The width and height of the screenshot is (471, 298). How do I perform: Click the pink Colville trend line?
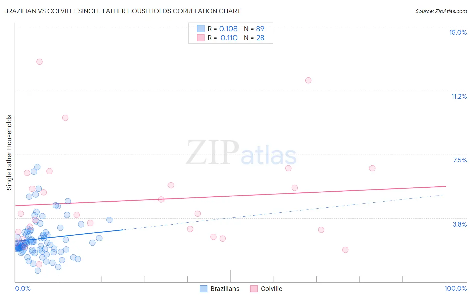pos(230,196)
